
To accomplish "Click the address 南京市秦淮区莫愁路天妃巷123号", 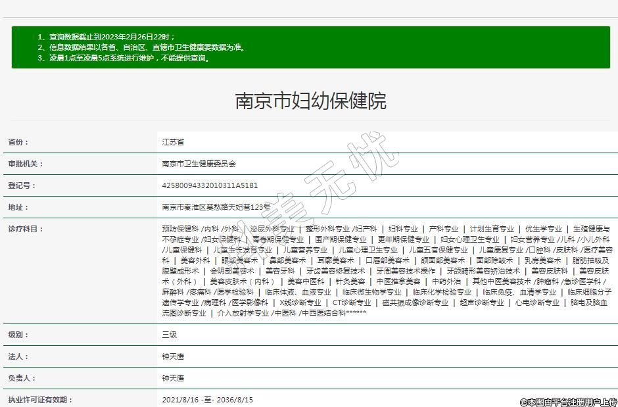I will tap(216, 207).
